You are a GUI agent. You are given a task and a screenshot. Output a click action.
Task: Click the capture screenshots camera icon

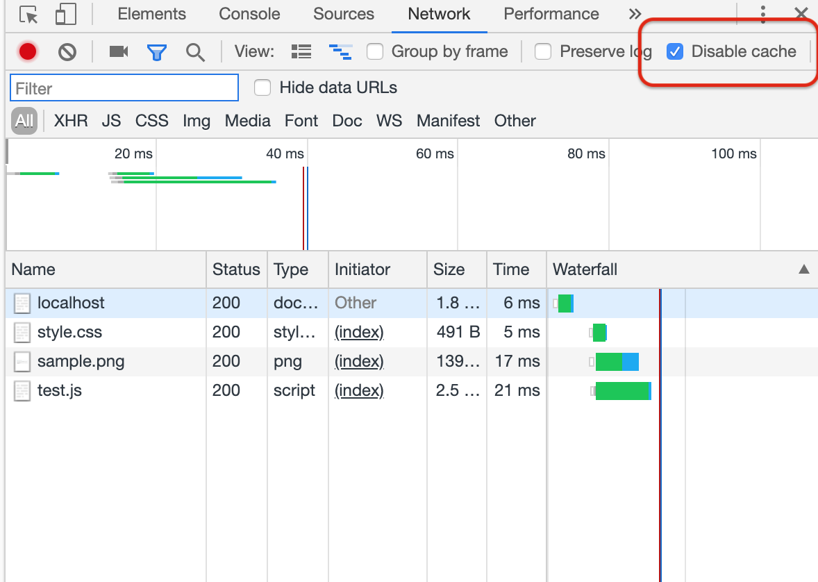119,51
